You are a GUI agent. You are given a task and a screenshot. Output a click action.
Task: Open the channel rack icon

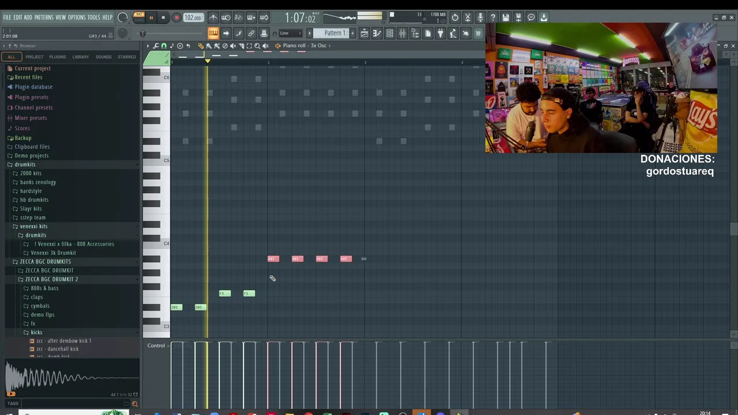click(390, 33)
